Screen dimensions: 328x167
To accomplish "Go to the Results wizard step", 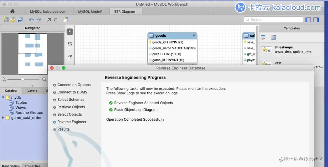I will 63,129.
